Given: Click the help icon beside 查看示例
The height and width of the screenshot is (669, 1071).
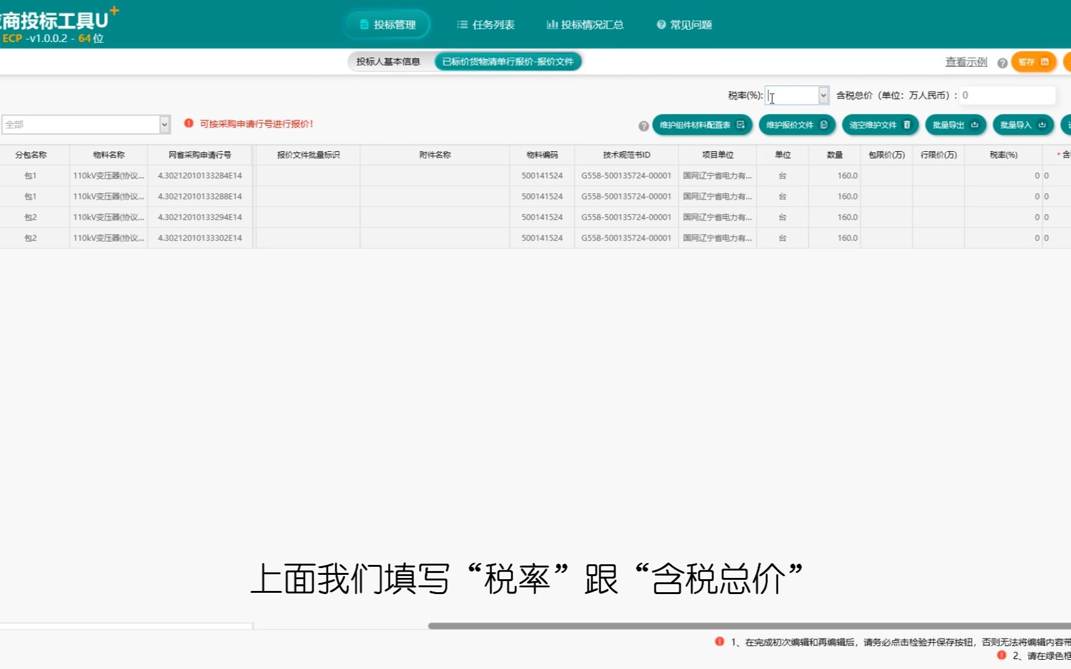Looking at the screenshot, I should [x=1002, y=63].
